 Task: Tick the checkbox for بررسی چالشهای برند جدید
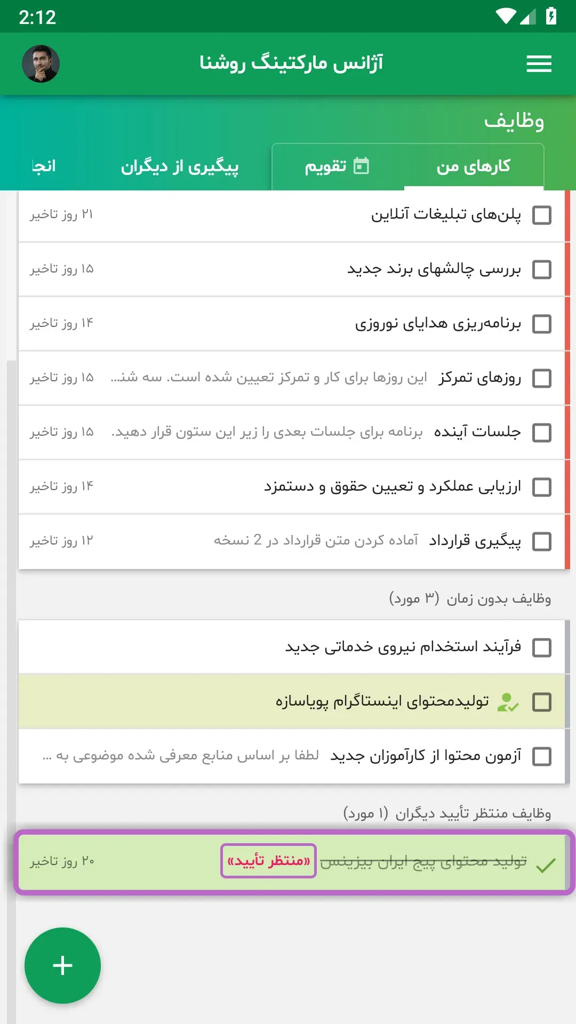click(x=542, y=269)
